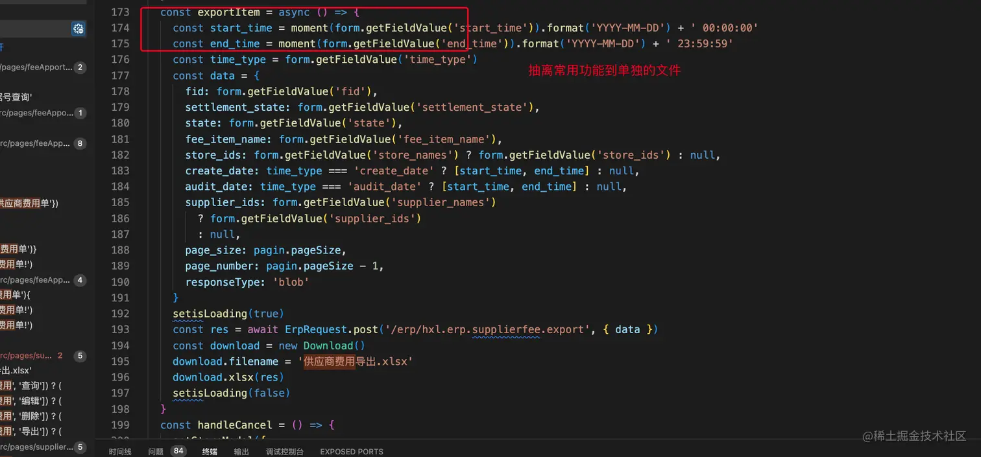This screenshot has width=981, height=457.
Task: Click download.xlsx(res) call on line 196
Action: (228, 377)
